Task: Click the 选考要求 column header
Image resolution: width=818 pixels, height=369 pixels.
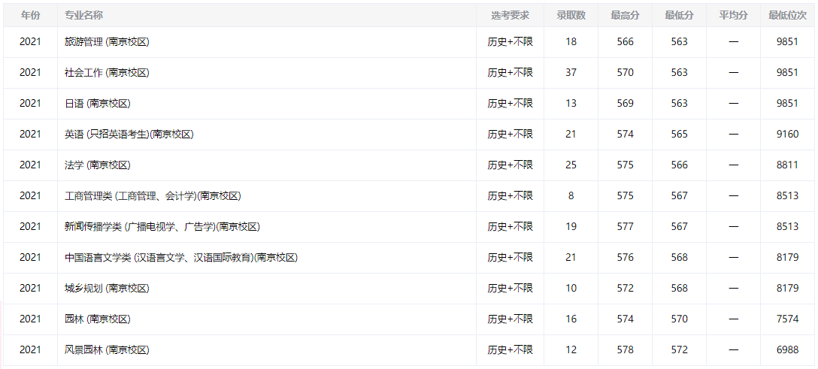Action: click(510, 15)
